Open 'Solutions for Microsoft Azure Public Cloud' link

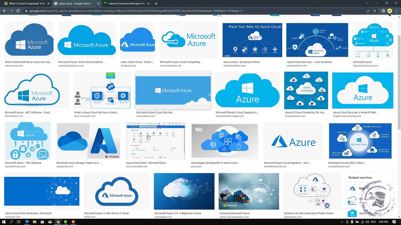(309, 213)
